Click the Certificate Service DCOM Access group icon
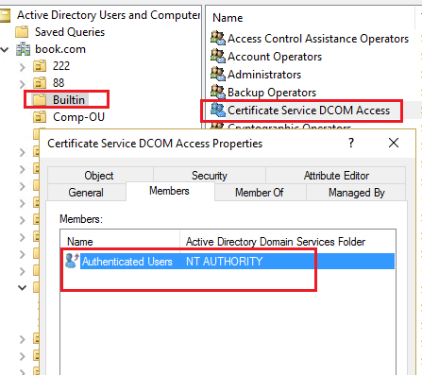422x375 pixels. tap(218, 110)
